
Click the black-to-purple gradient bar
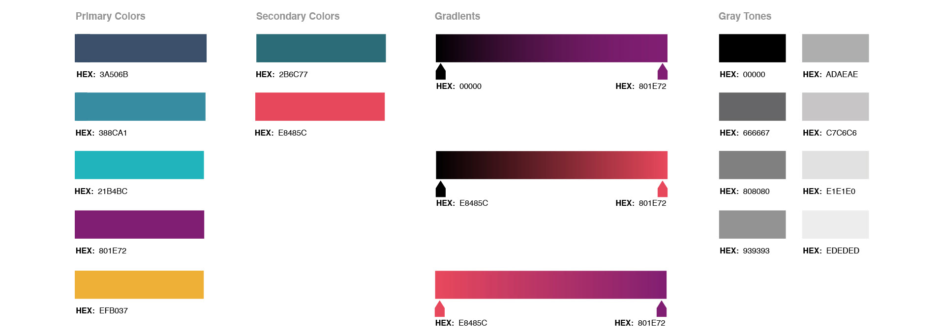551,48
